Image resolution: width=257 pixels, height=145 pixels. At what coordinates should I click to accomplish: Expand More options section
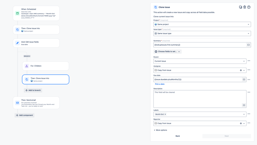(x=161, y=130)
